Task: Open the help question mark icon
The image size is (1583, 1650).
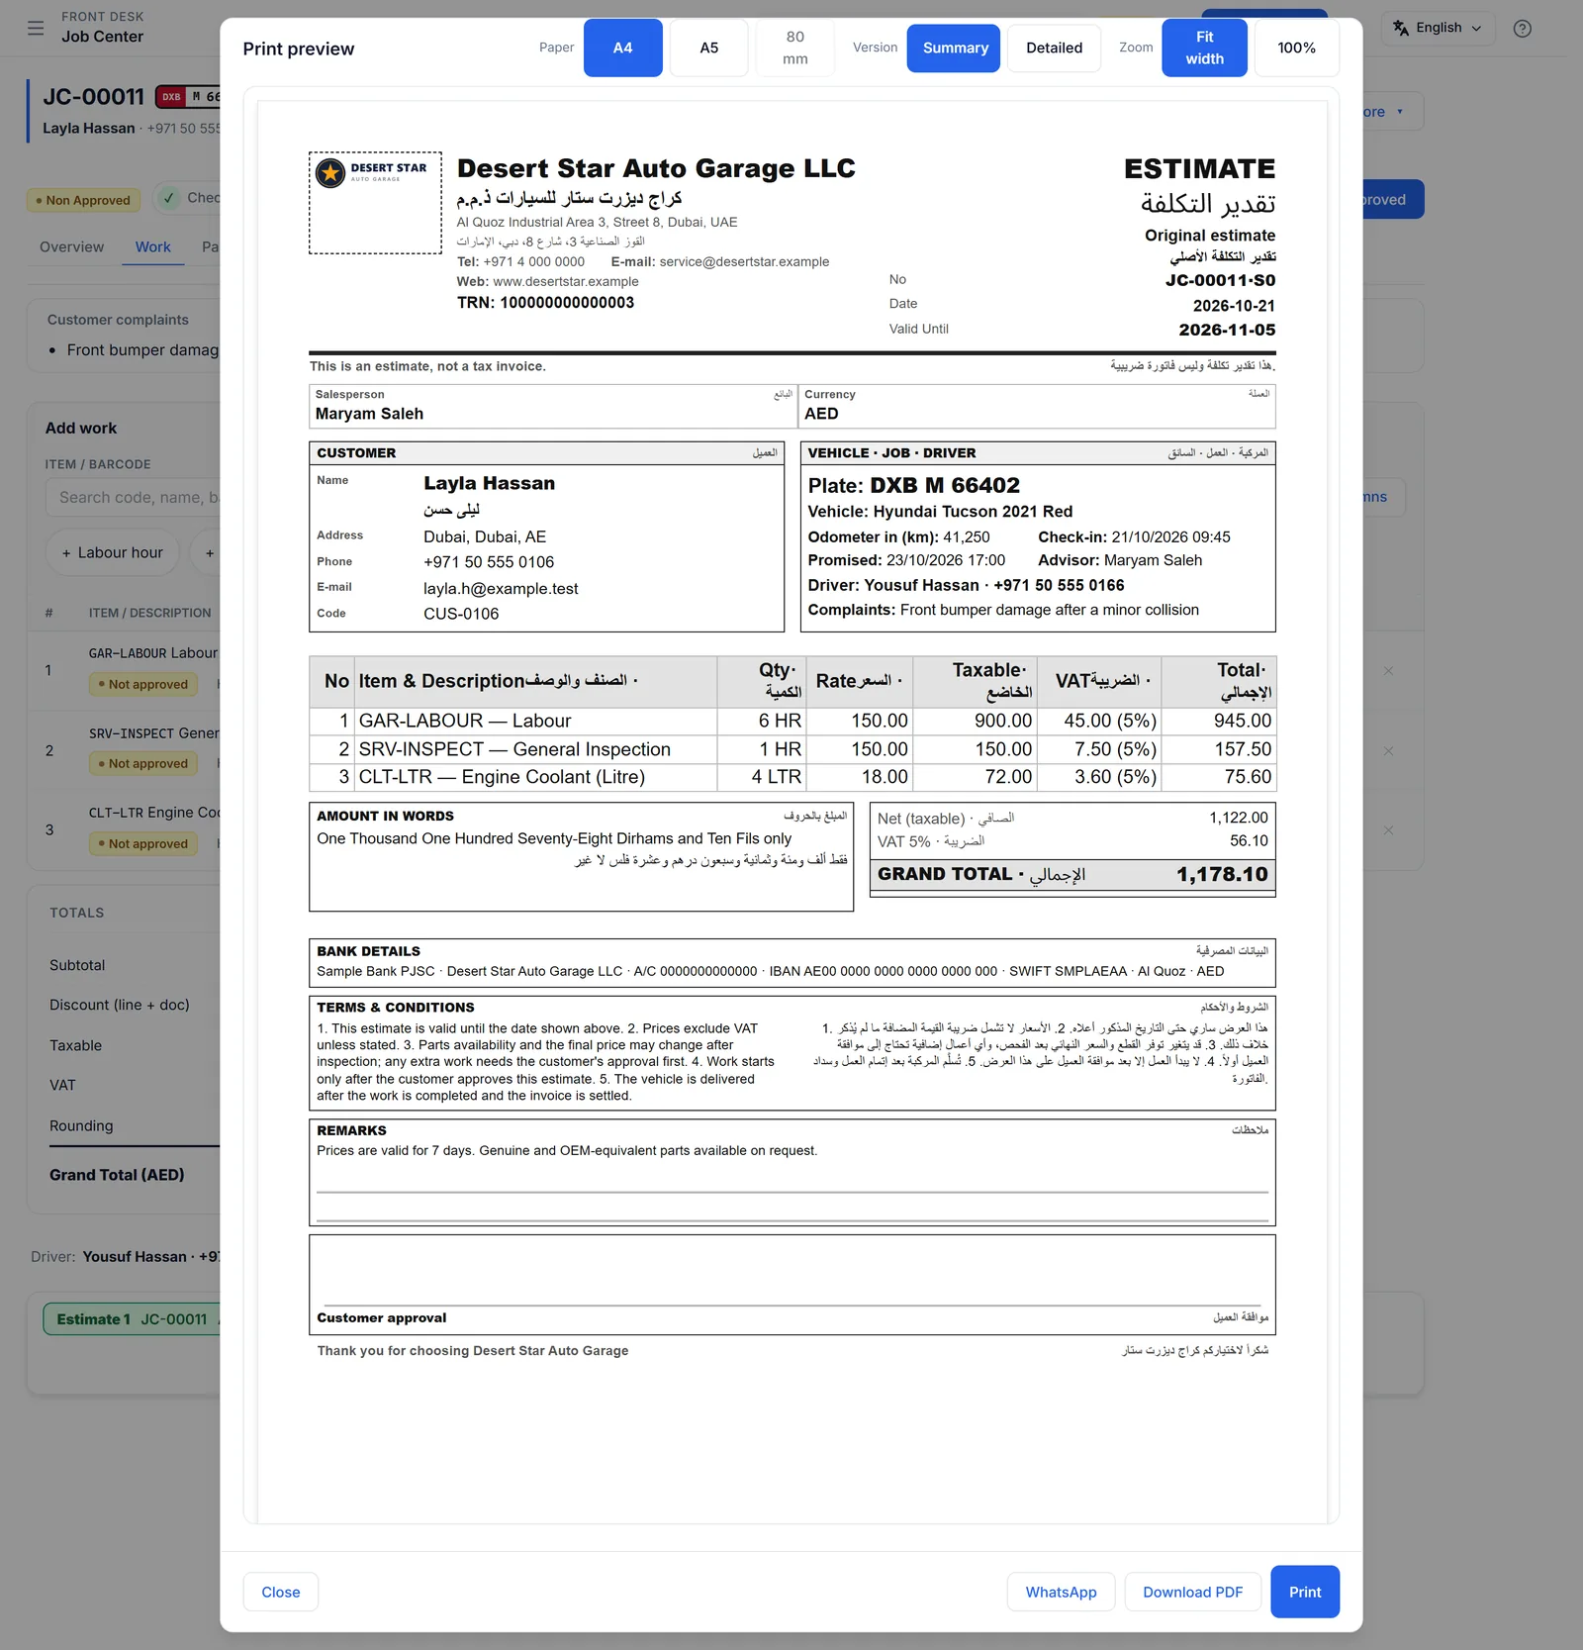Action: pos(1523,29)
